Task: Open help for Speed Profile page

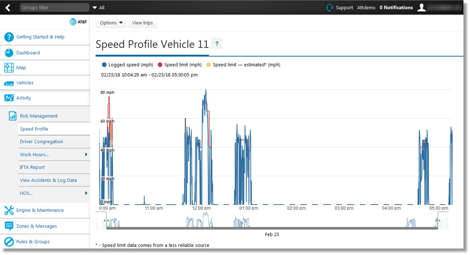Action: click(x=217, y=44)
